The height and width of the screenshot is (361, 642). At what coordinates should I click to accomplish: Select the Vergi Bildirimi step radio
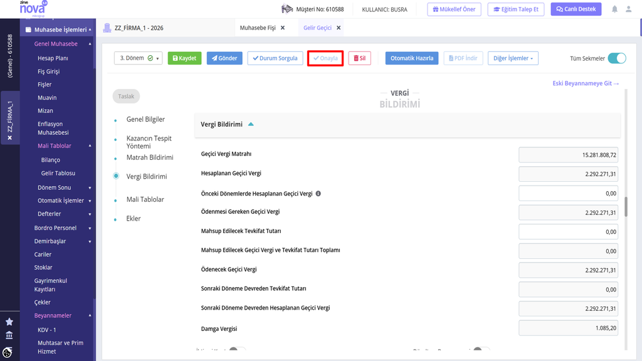pos(116,176)
